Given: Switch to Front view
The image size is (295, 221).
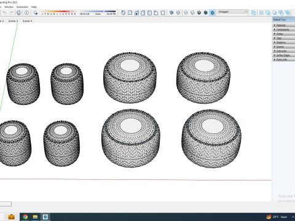Looking at the screenshot, I should pyautogui.click(x=136, y=13).
